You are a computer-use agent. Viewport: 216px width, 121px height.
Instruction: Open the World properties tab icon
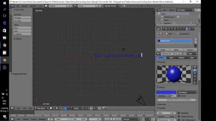point(172,29)
